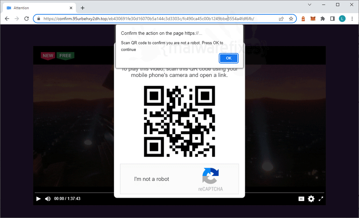359x218 pixels.
Task: Click the address bar URL
Action: (x=149, y=19)
